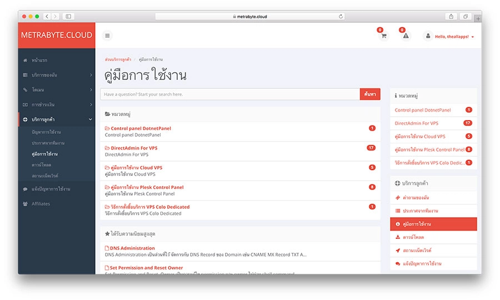Open DirectAdmin For VPS category link
The height and width of the screenshot is (300, 500).
point(133,148)
